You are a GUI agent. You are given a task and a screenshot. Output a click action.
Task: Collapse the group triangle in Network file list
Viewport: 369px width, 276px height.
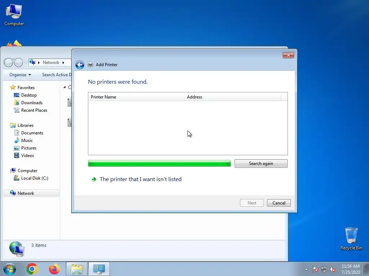pyautogui.click(x=65, y=87)
